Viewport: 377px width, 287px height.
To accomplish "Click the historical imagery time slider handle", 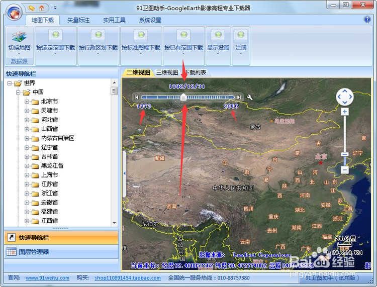I will pyautogui.click(x=183, y=98).
